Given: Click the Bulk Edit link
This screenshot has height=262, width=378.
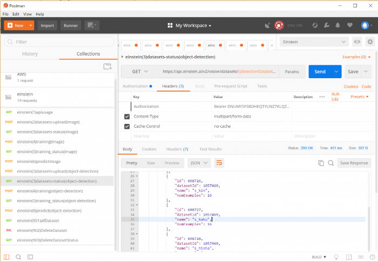Looking at the screenshot, I should (335, 96).
